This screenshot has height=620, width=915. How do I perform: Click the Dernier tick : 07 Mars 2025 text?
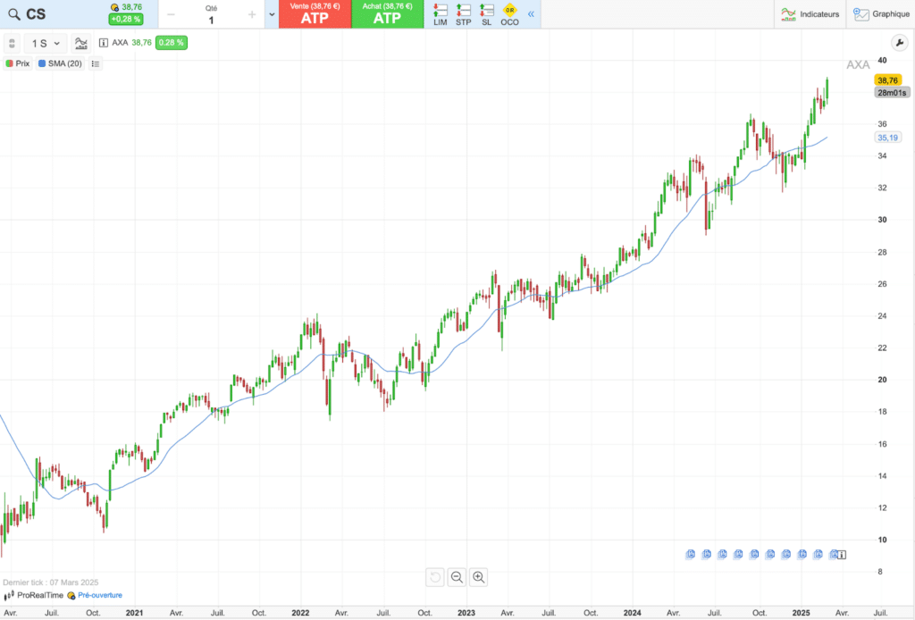pyautogui.click(x=51, y=582)
